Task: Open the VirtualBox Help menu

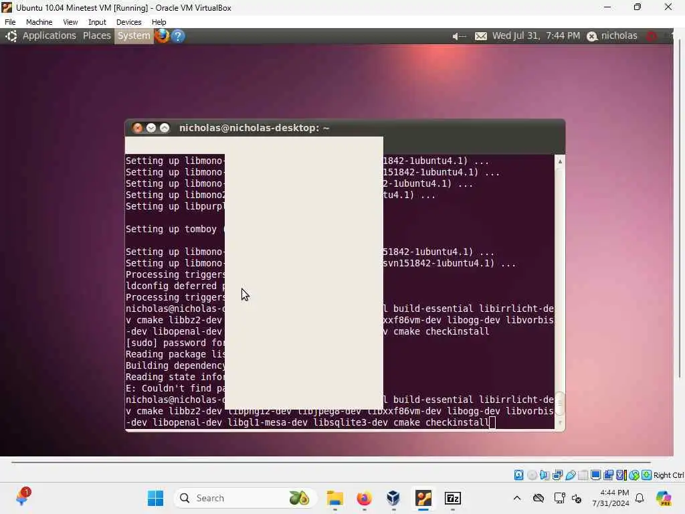Action: tap(159, 22)
